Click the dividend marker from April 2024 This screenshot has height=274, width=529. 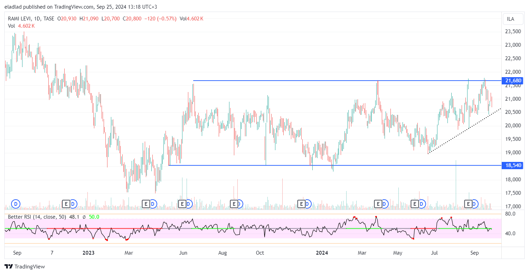[385, 204]
